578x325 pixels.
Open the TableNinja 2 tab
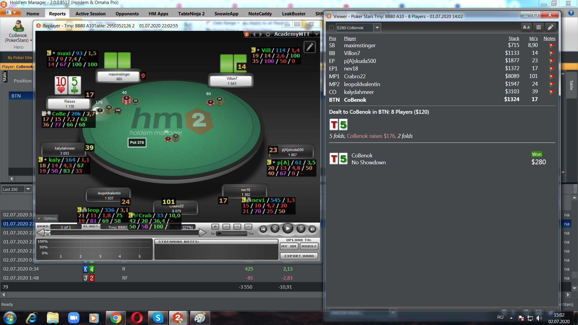[191, 14]
